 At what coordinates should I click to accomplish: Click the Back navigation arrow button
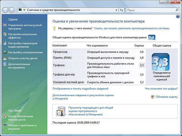5,10
